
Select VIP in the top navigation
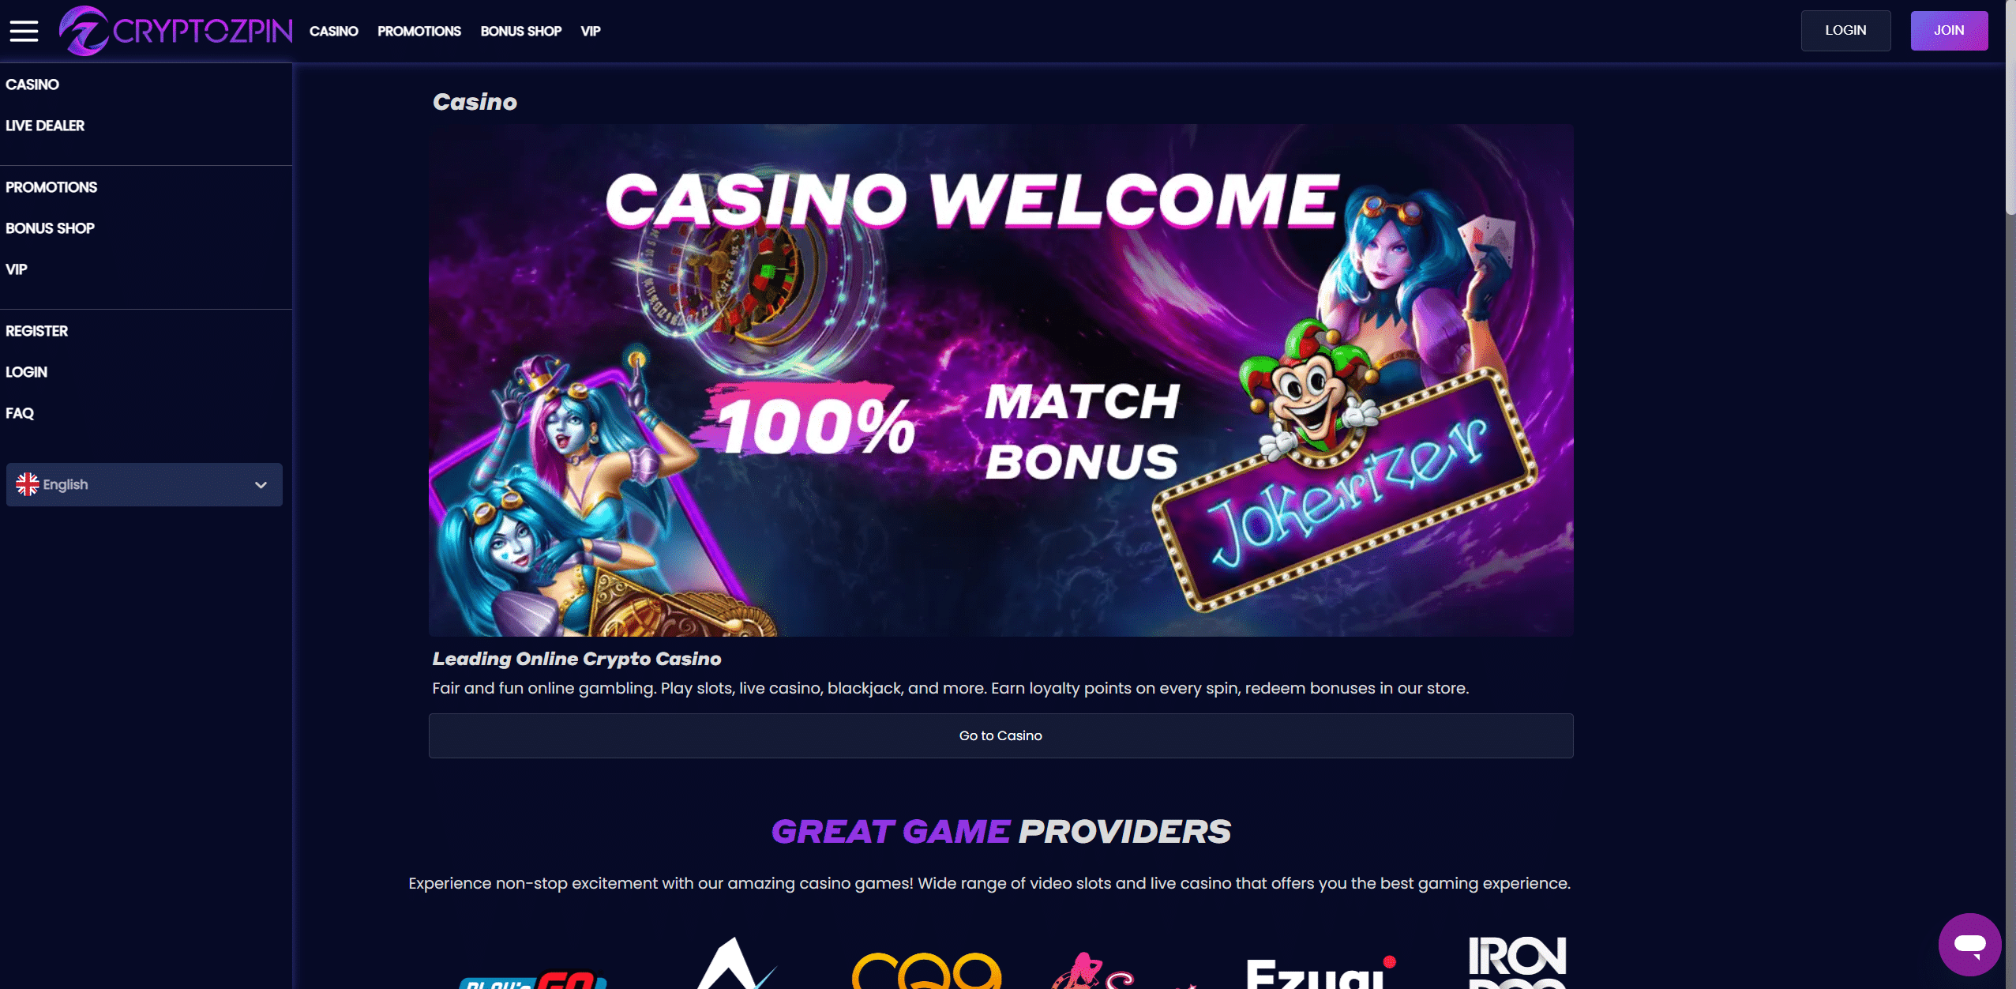click(591, 31)
